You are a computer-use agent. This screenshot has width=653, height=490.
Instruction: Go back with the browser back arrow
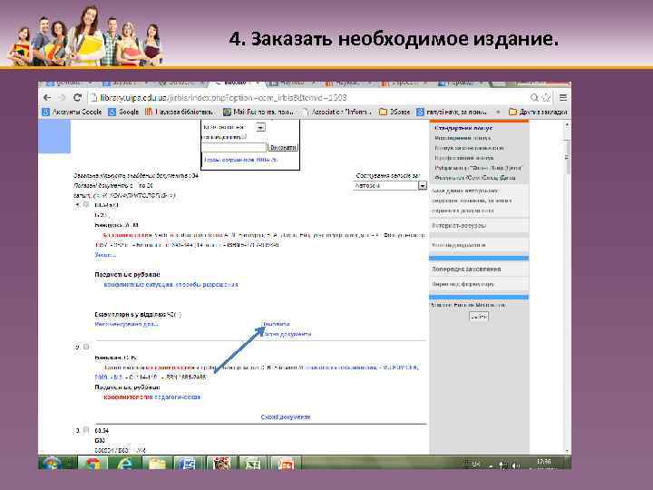pos(47,97)
